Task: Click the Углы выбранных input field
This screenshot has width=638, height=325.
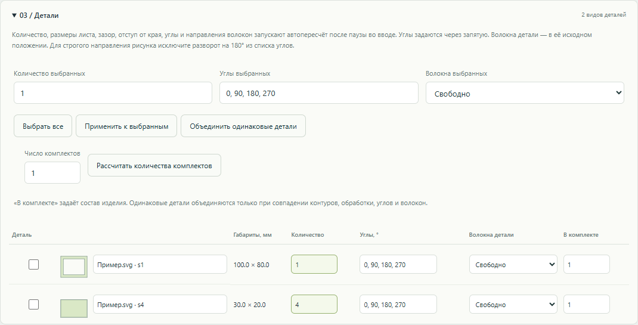Action: (x=318, y=93)
